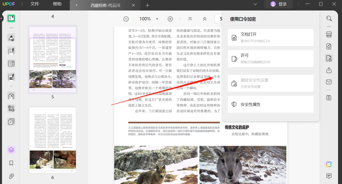342x184 pixels.
Task: Choose 文档打开 password option
Action: (270, 37)
